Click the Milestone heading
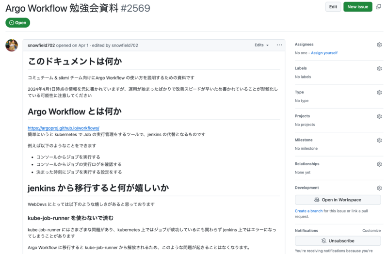The image size is (388, 254). [x=304, y=140]
